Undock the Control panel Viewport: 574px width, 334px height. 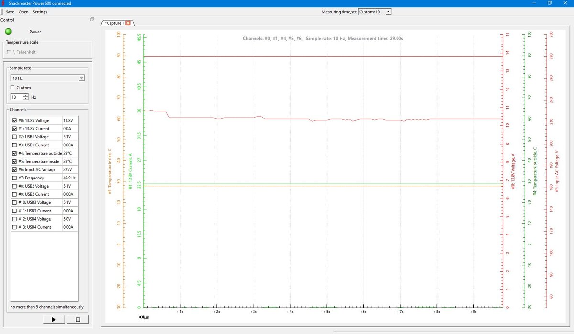pyautogui.click(x=92, y=20)
